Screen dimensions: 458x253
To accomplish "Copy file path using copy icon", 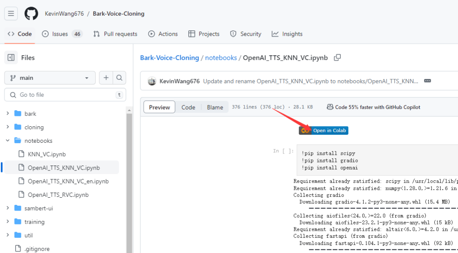I will 338,58.
